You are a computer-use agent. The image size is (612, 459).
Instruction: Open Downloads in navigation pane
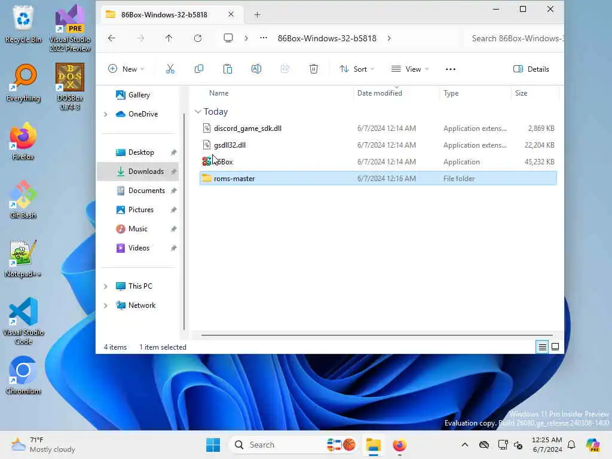pyautogui.click(x=137, y=172)
